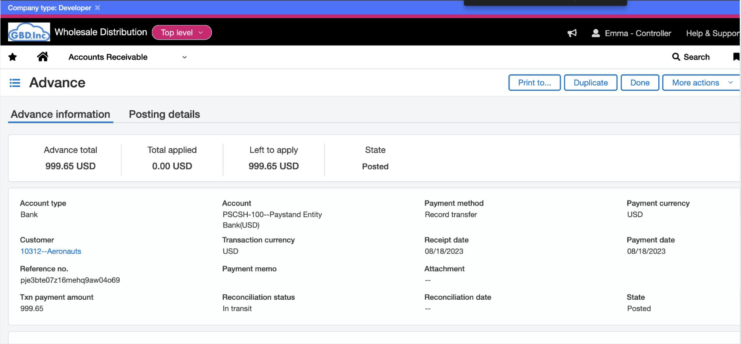This screenshot has width=741, height=344.
Task: Click the Print to... button
Action: click(x=535, y=83)
